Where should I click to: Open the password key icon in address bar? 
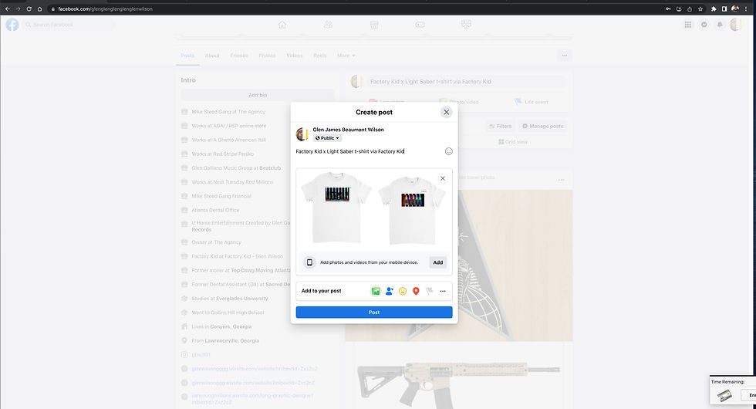pyautogui.click(x=668, y=8)
